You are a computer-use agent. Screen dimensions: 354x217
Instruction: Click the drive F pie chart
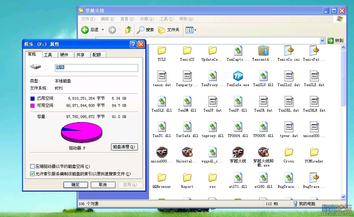[82, 132]
